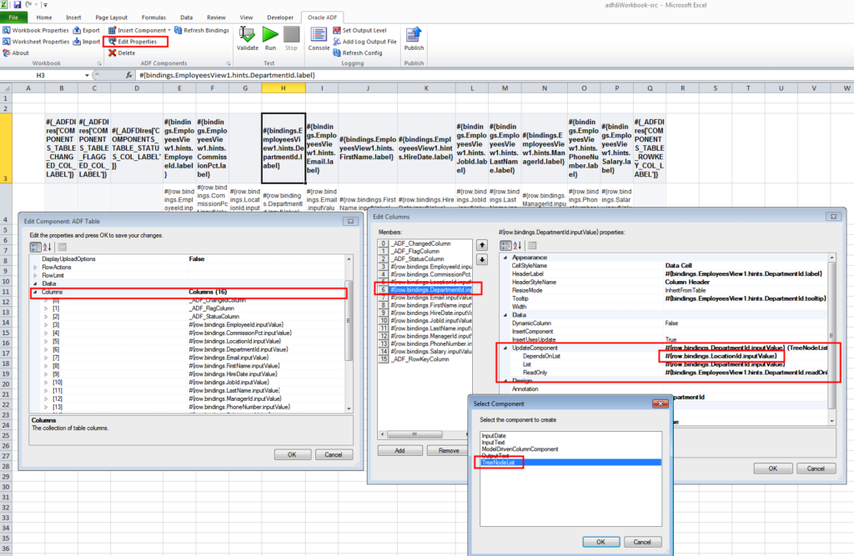Run the workbook using the green Run icon
Screen dimensions: 854x556
tap(269, 35)
